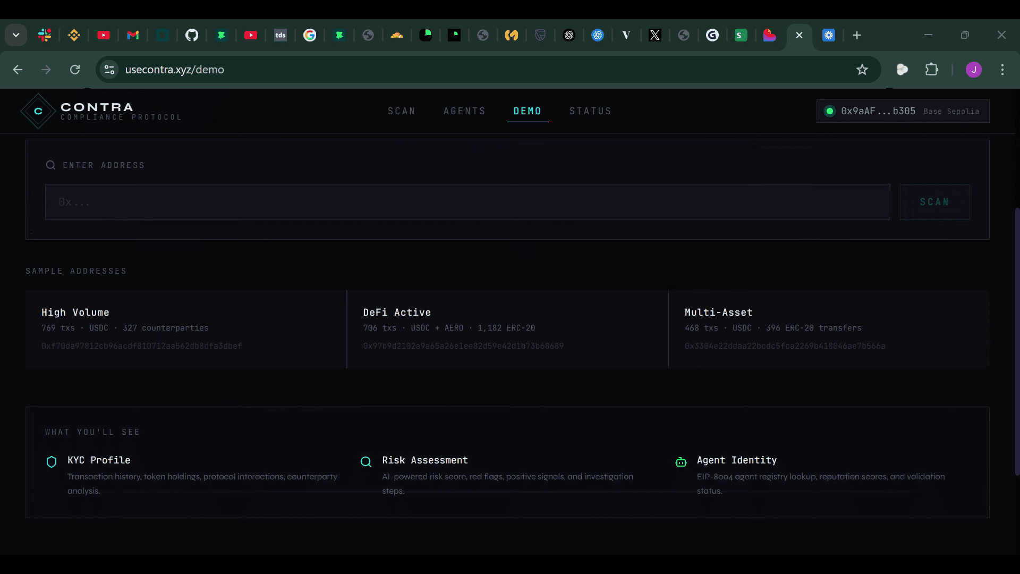Open Chrome's three-dot menu
Viewport: 1020px width, 574px height.
pyautogui.click(x=1002, y=70)
